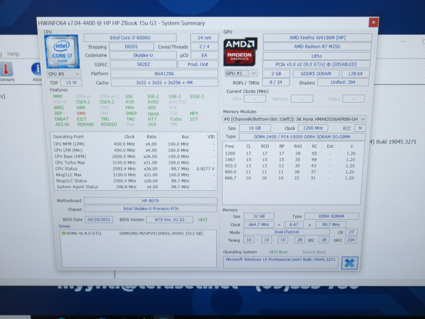Click the SR2EZ SSPEC field
This screenshot has height=319, width=425.
click(143, 64)
